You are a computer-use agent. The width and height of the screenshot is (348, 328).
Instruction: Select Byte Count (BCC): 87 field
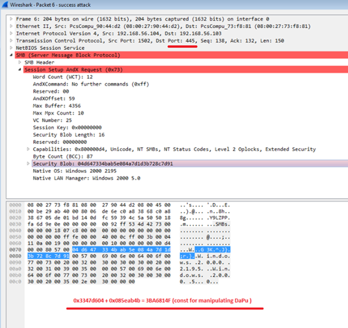click(x=63, y=156)
